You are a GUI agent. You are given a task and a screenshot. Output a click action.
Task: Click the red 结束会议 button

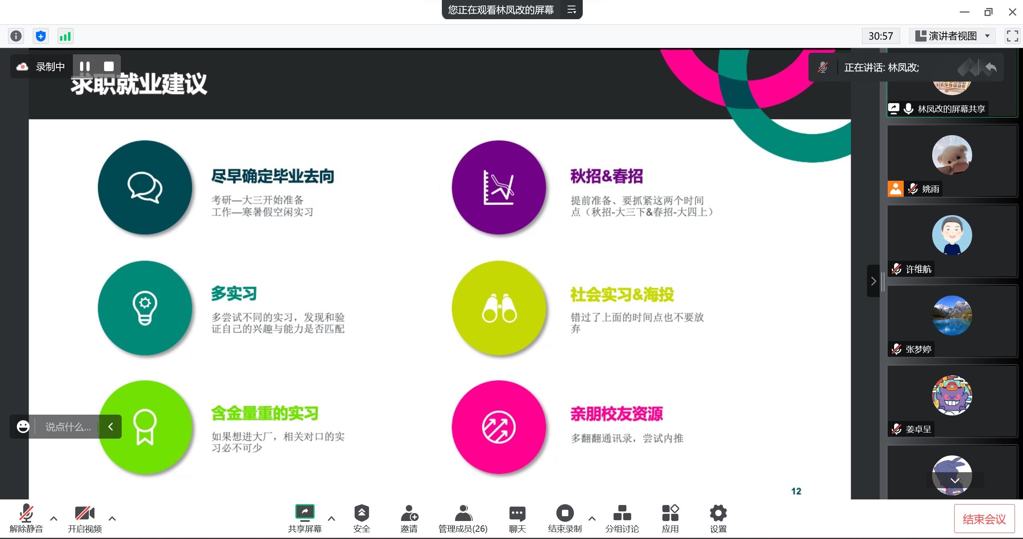(984, 519)
